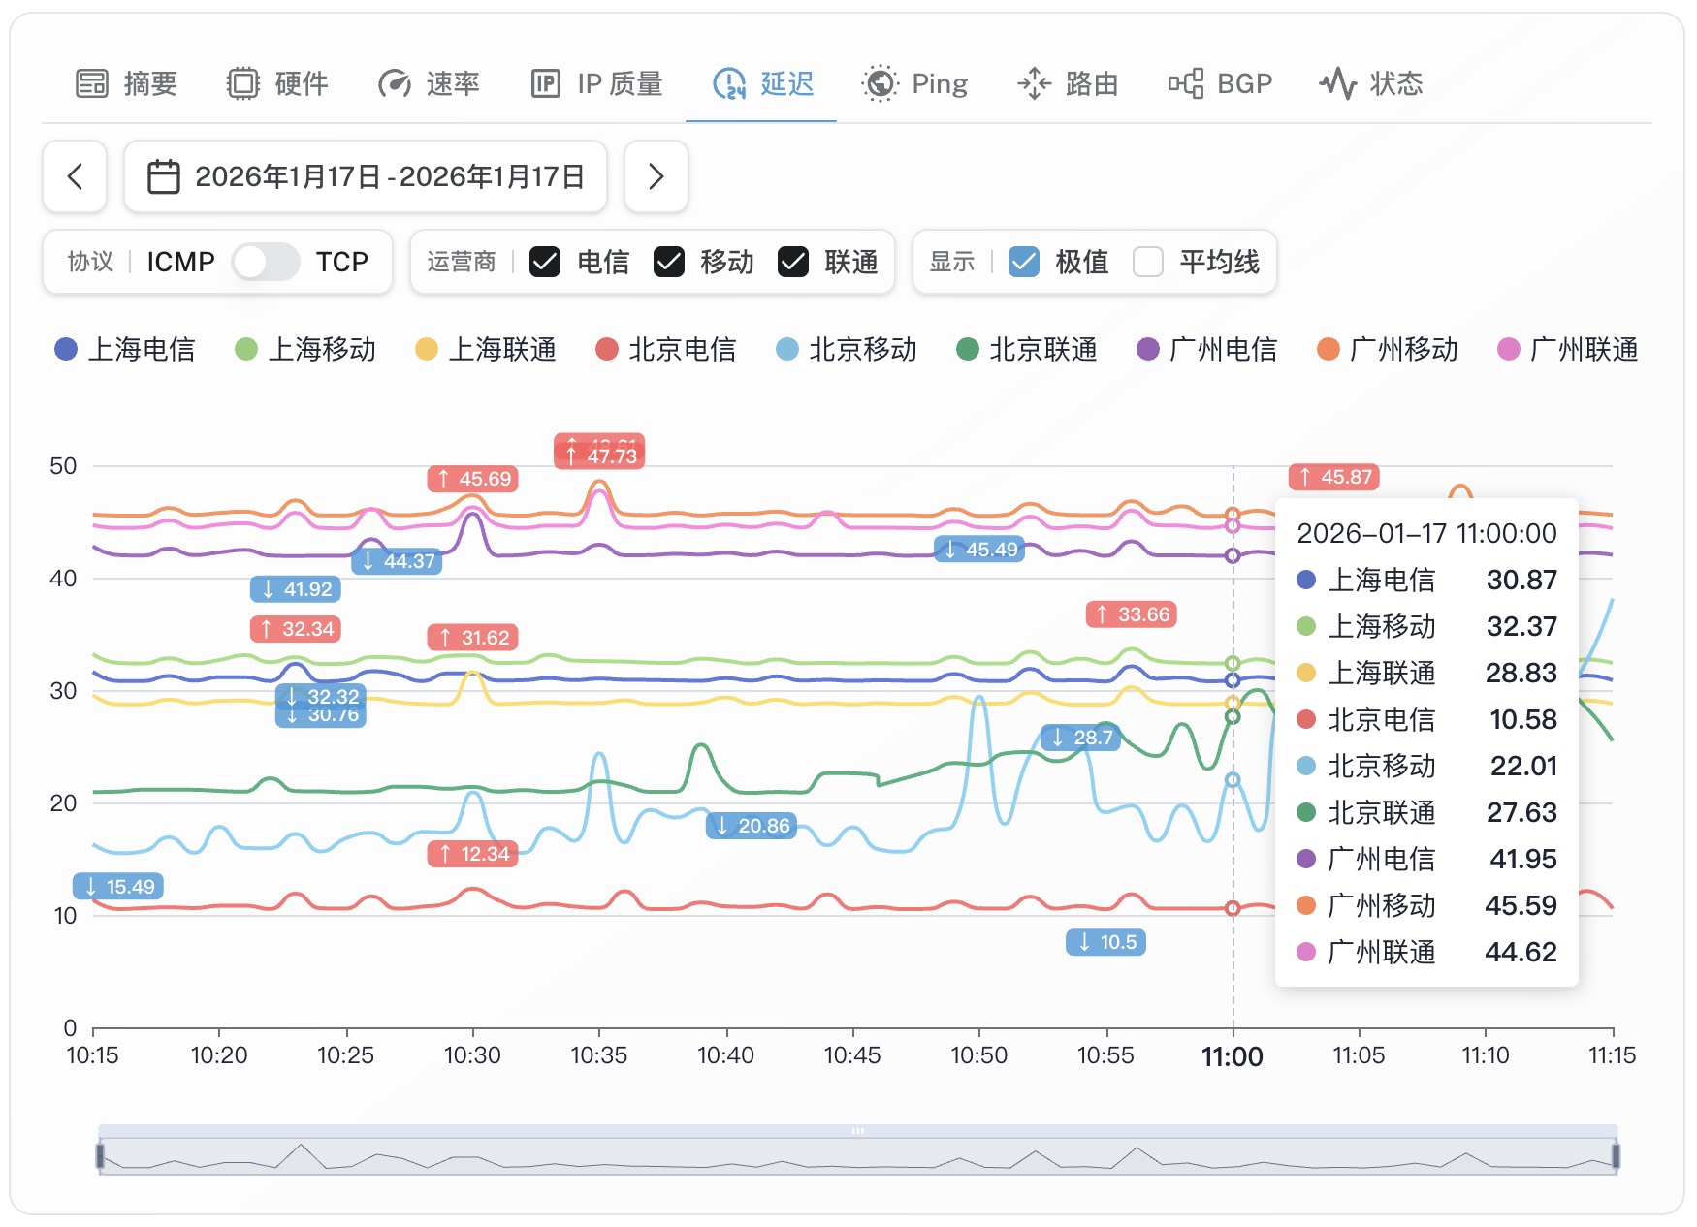Click the IP quality (IP 质量) icon
This screenshot has width=1697, height=1227.
545,84
